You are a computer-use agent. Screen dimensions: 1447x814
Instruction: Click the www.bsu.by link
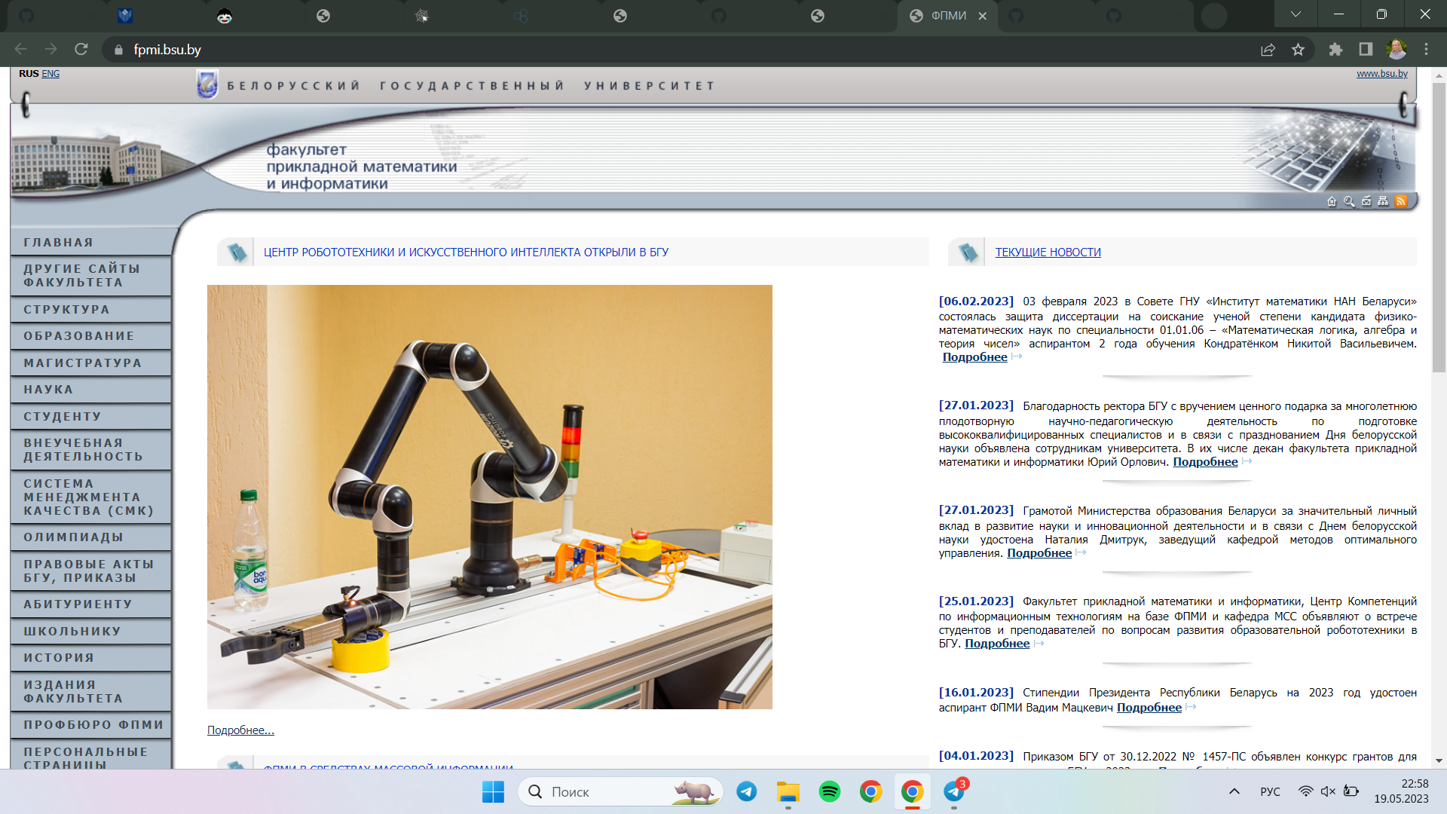coord(1381,74)
